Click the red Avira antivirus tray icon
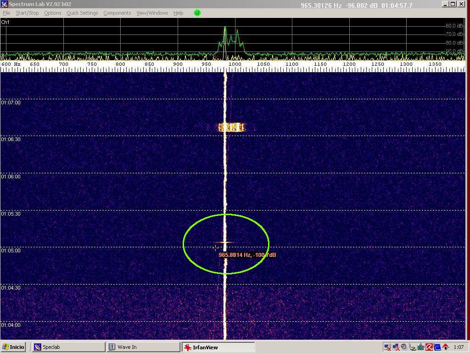 pos(429,347)
